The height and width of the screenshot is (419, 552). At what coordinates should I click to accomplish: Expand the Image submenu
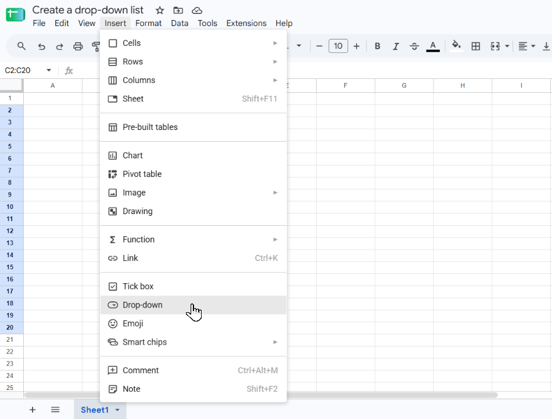point(193,193)
